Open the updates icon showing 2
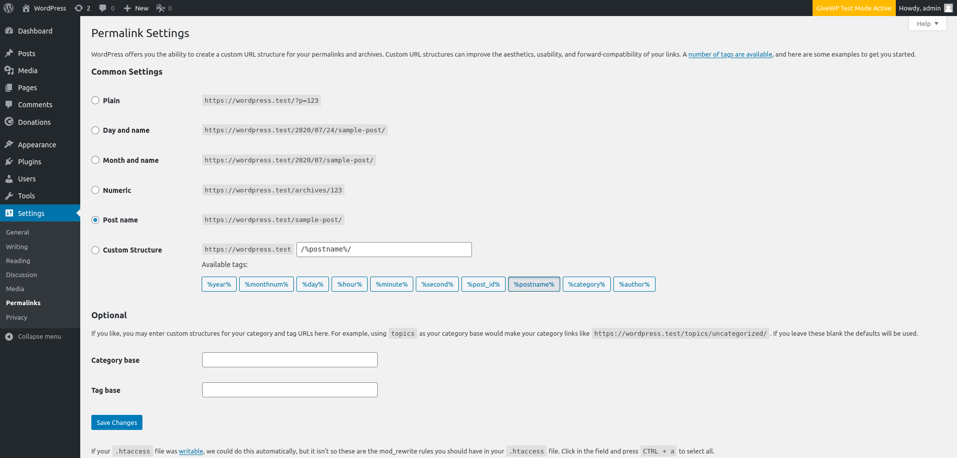 point(79,8)
